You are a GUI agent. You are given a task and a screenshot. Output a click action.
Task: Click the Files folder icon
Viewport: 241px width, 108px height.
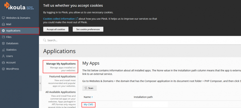[x=3, y=37]
